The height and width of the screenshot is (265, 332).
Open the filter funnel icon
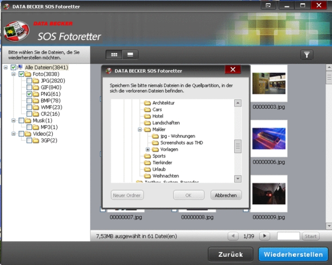307,55
